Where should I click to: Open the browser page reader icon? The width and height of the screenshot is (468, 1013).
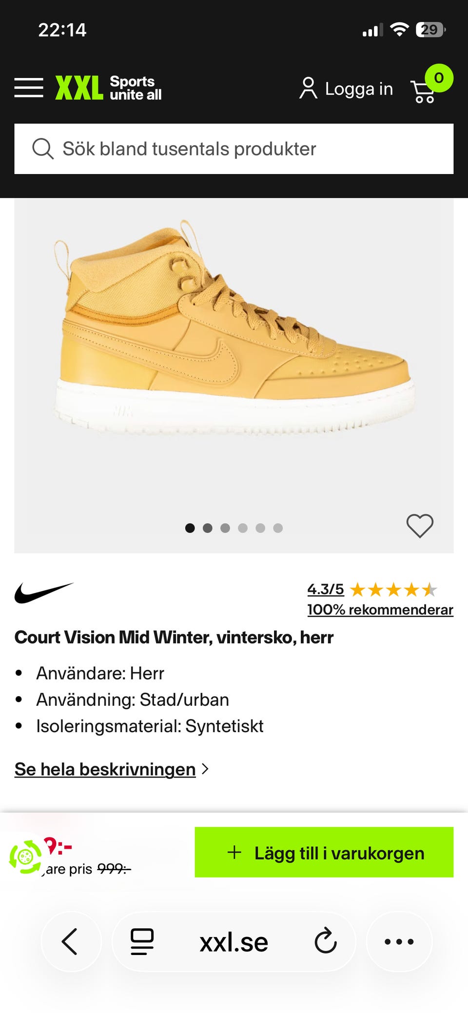click(x=142, y=941)
